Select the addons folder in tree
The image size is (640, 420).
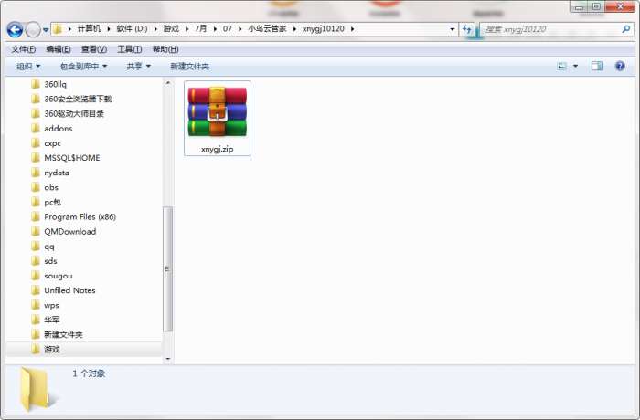tap(59, 129)
